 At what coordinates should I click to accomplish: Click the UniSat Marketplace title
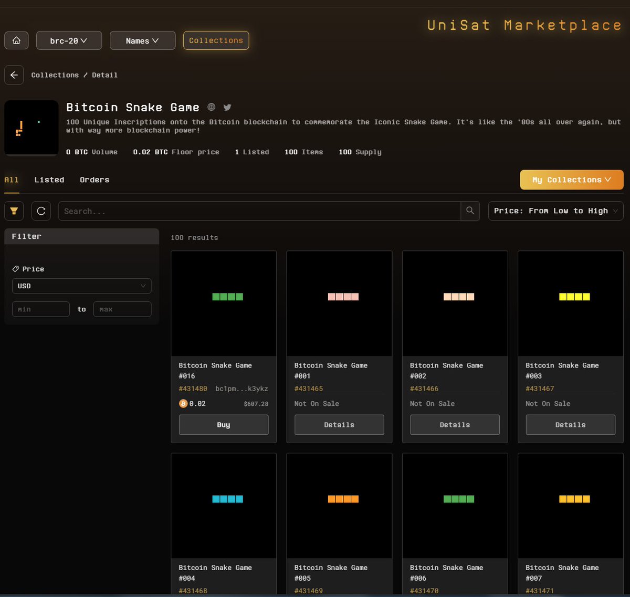tap(524, 25)
